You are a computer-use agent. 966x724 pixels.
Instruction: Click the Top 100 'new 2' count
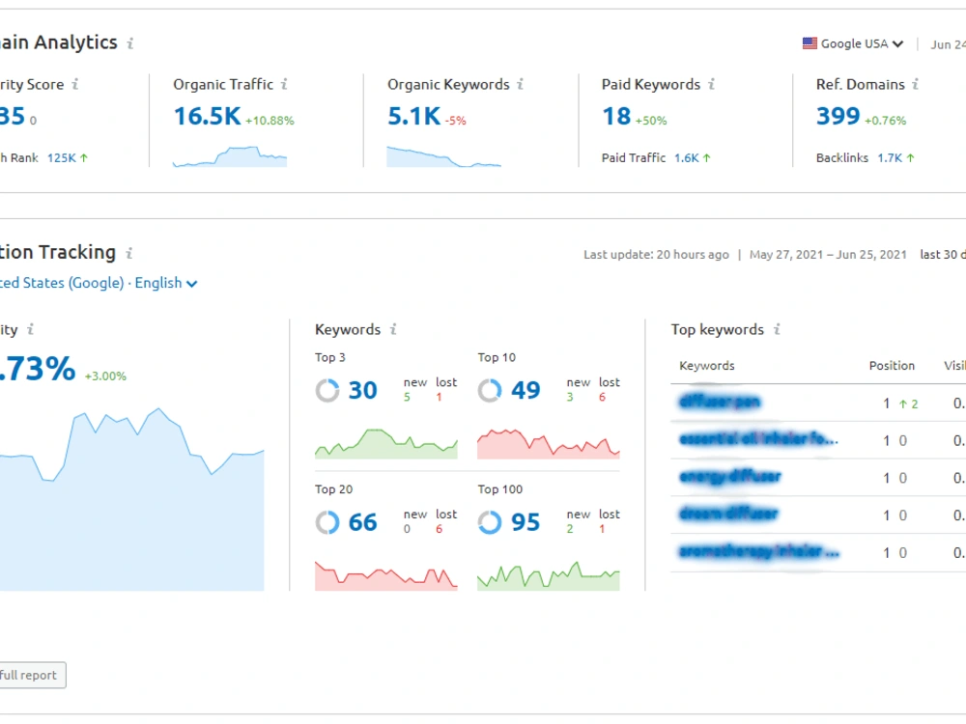point(570,529)
